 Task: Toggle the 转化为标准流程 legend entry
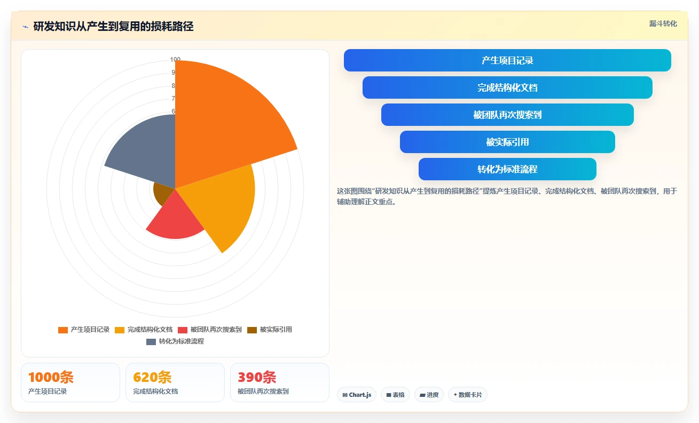click(x=175, y=341)
